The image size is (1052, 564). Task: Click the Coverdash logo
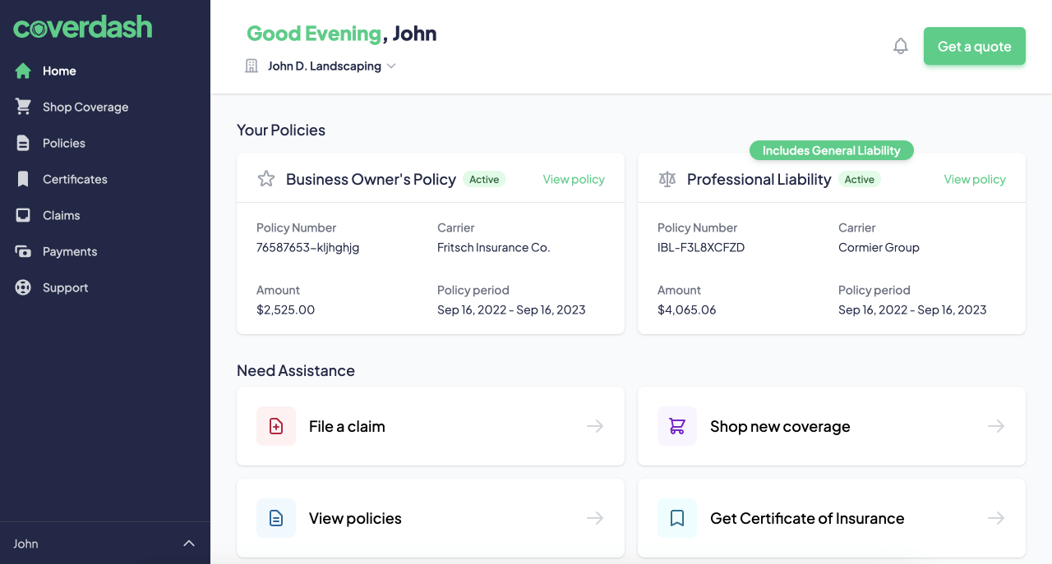point(83,27)
